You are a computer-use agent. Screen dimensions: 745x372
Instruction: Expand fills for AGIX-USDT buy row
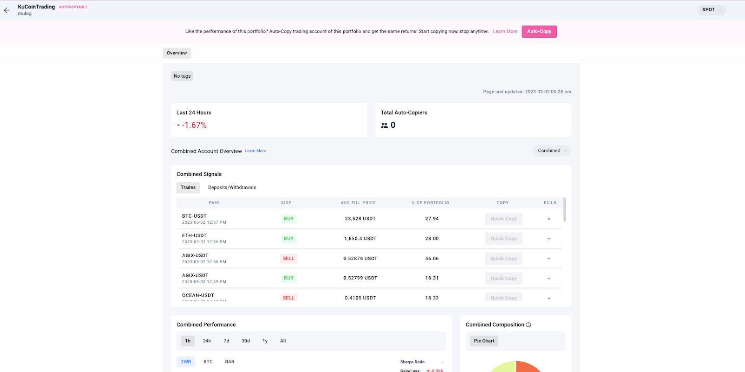tap(549, 279)
